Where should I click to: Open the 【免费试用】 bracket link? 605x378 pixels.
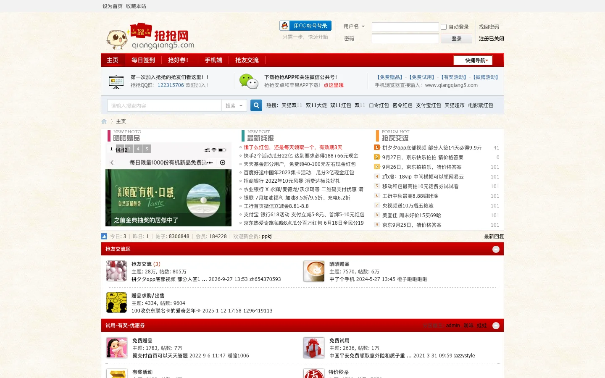pyautogui.click(x=421, y=77)
